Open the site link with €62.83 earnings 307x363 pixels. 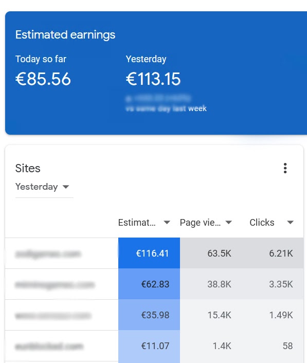(x=55, y=284)
